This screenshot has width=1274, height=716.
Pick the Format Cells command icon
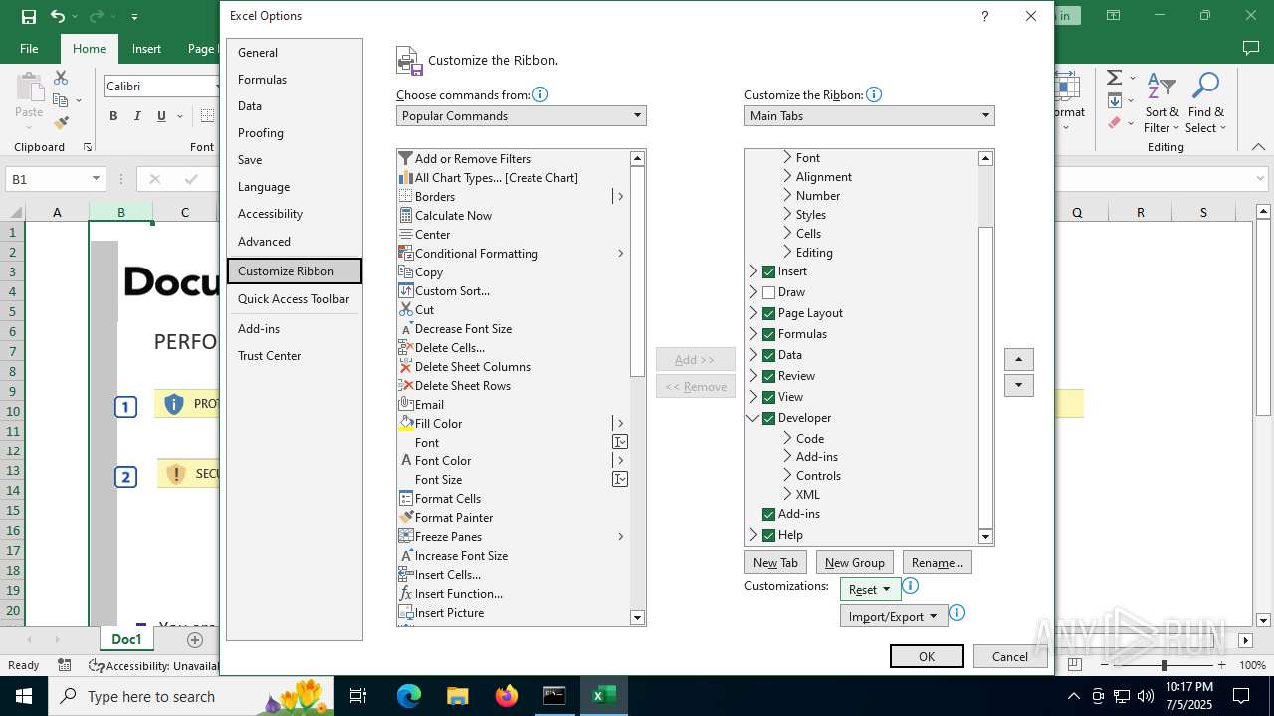point(405,498)
